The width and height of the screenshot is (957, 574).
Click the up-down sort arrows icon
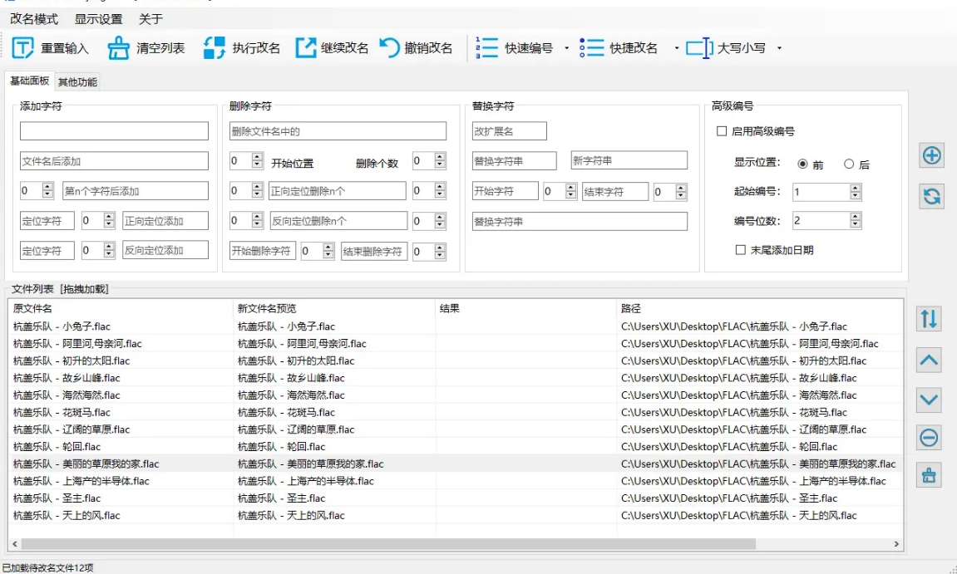929,318
